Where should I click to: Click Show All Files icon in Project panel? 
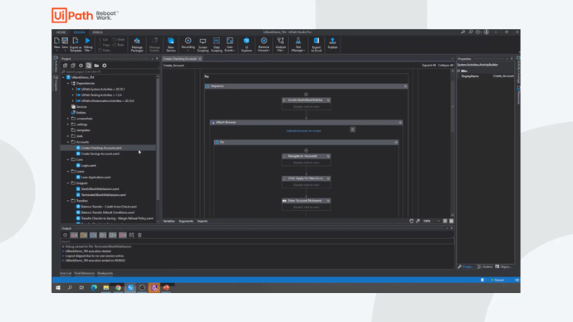[89, 66]
